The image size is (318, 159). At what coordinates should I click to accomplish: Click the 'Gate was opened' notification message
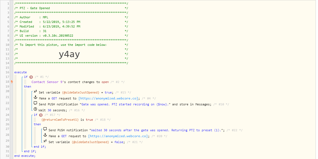click(x=125, y=104)
